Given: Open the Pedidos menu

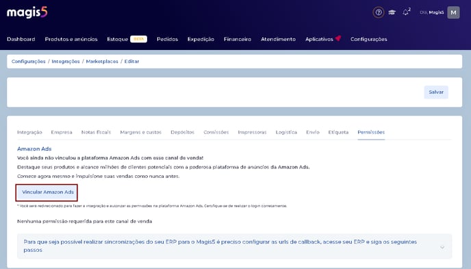Looking at the screenshot, I should (x=167, y=39).
